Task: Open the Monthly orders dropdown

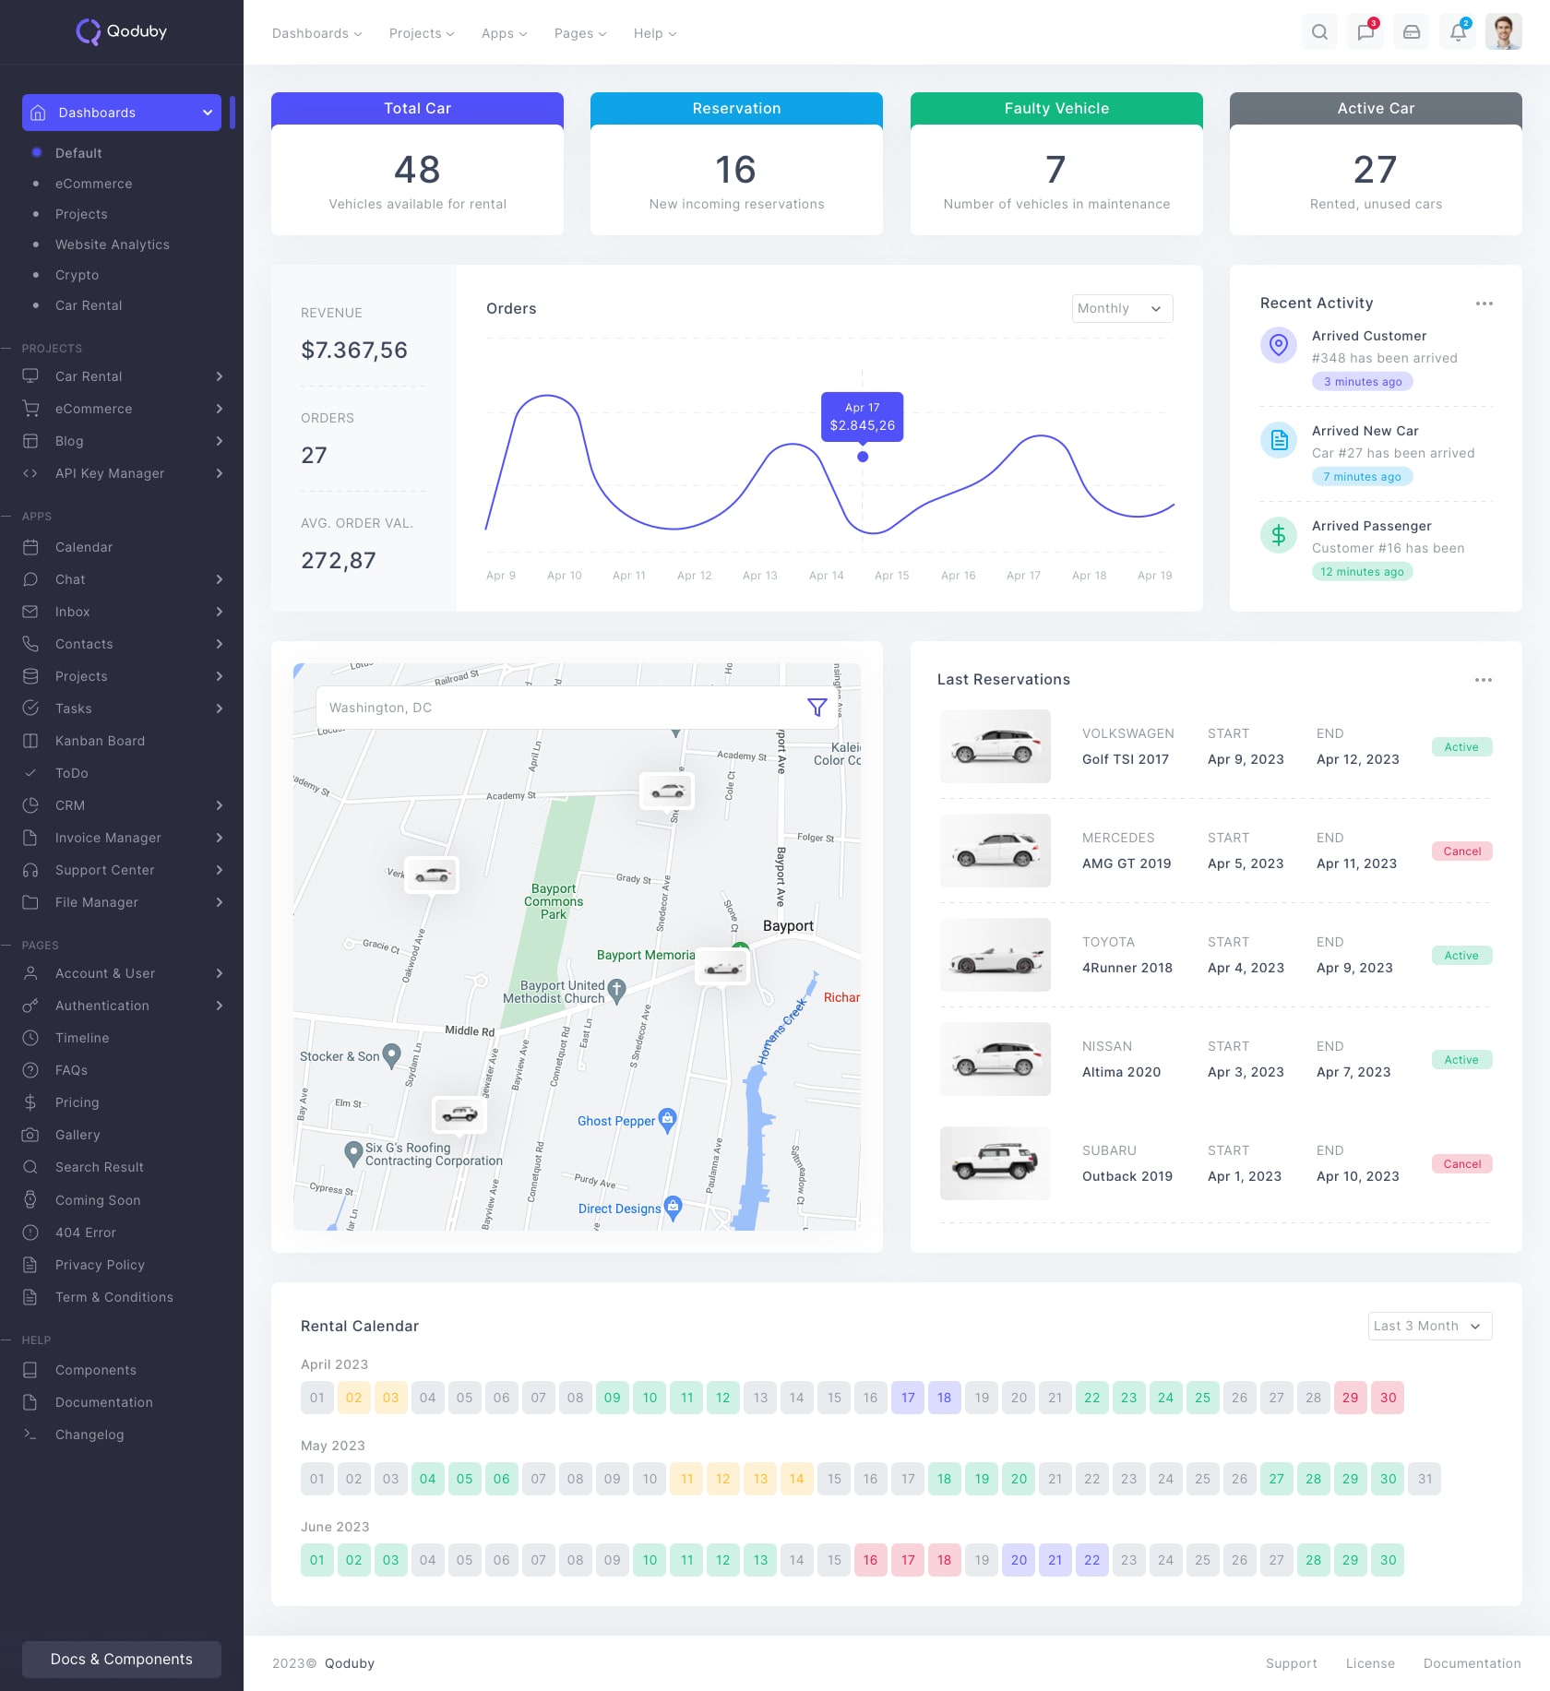Action: tap(1122, 308)
